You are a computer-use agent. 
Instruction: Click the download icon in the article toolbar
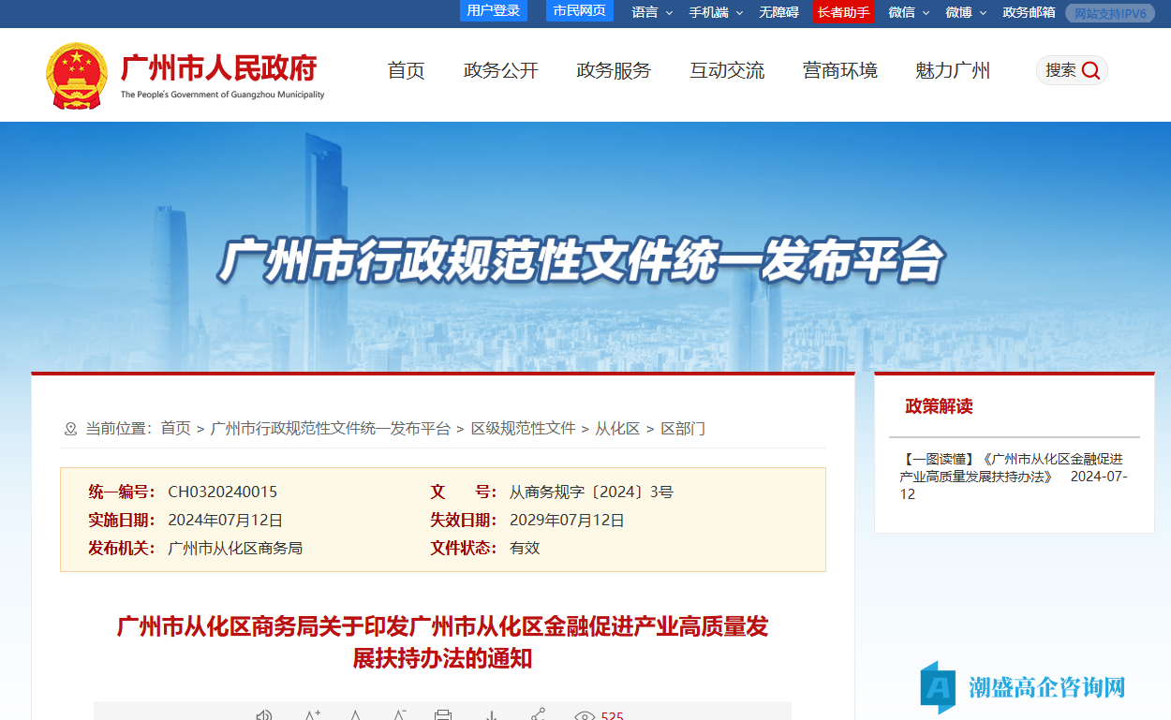tap(491, 713)
